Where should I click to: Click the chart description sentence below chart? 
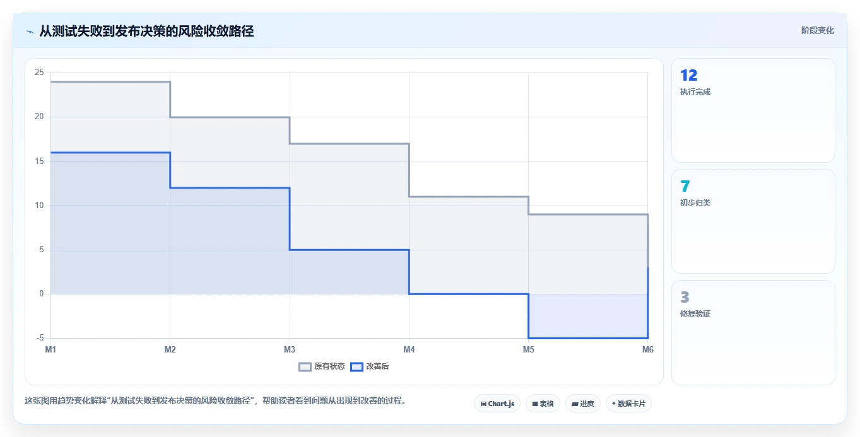pyautogui.click(x=216, y=401)
